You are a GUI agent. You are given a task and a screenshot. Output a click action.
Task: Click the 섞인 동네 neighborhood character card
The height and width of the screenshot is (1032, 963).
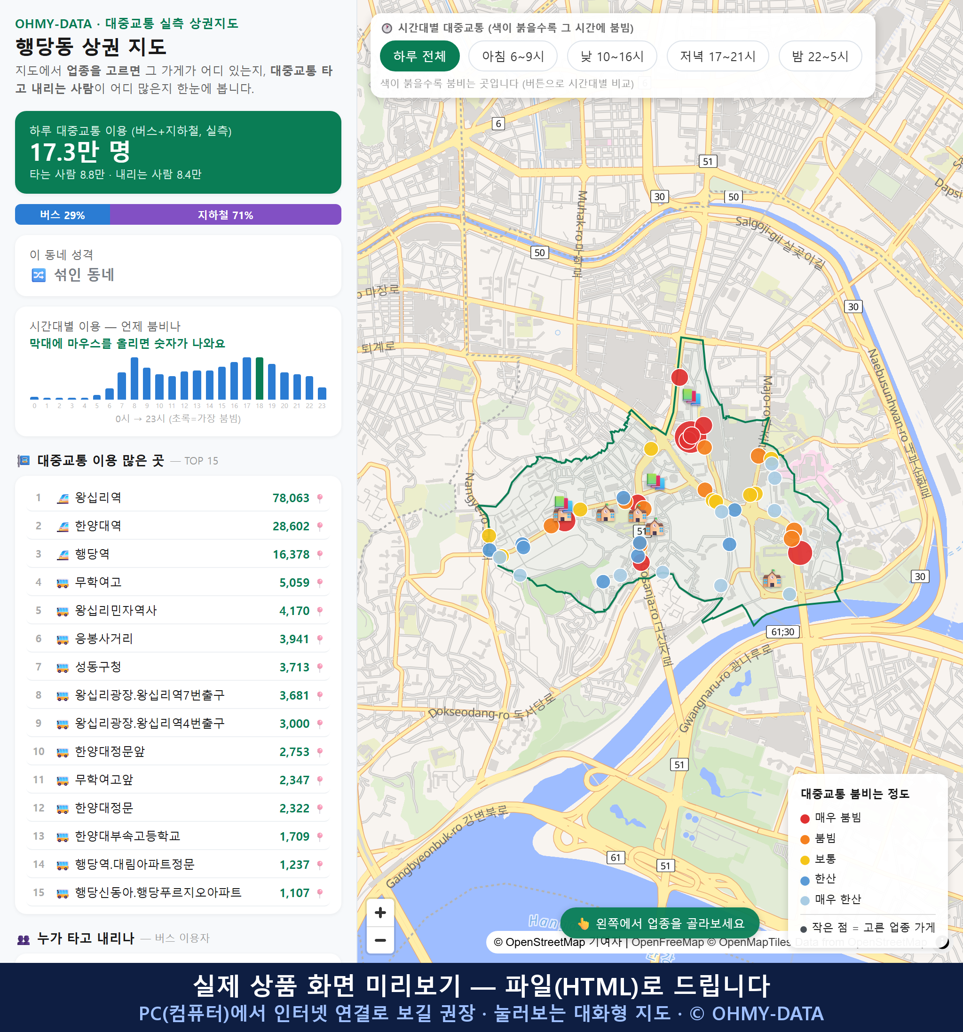[178, 266]
